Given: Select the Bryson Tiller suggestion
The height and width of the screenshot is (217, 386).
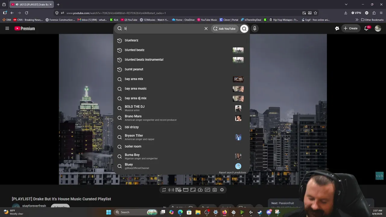Looking at the screenshot, I should point(181,137).
